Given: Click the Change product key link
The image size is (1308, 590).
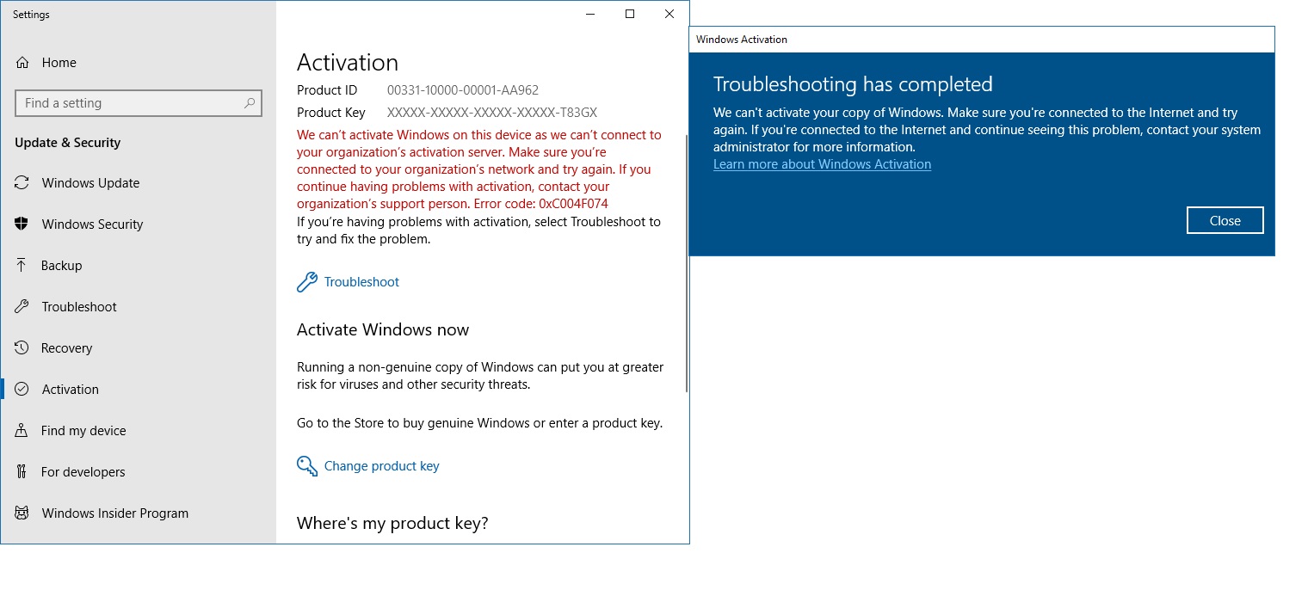Looking at the screenshot, I should pos(381,466).
